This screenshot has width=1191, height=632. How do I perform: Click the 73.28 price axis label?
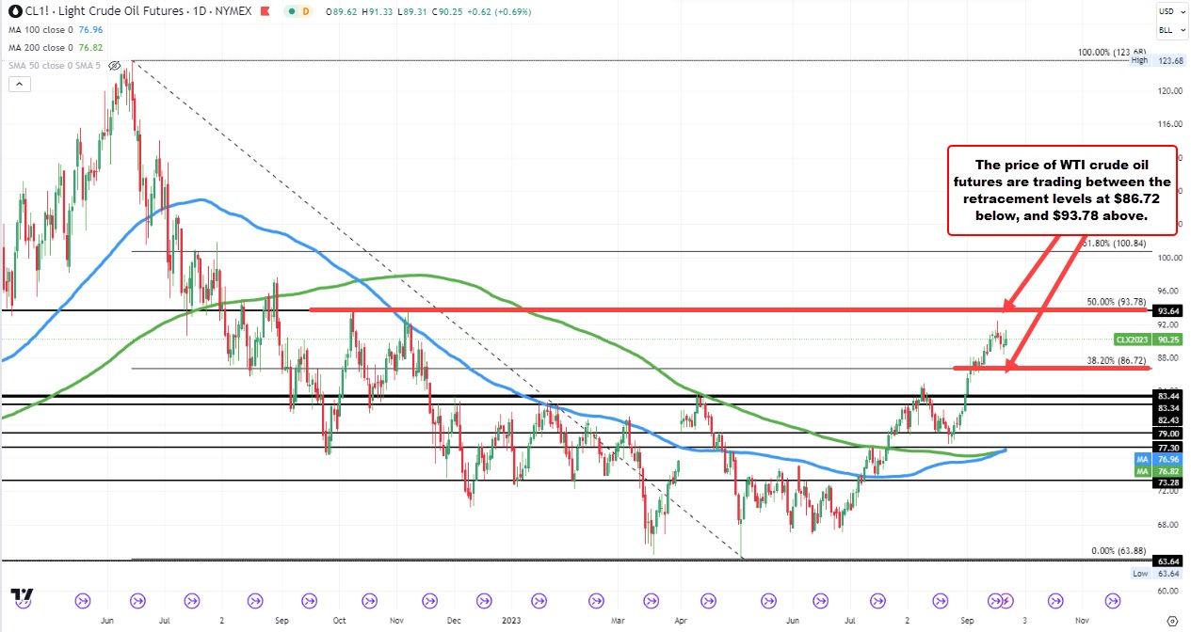pyautogui.click(x=1169, y=481)
